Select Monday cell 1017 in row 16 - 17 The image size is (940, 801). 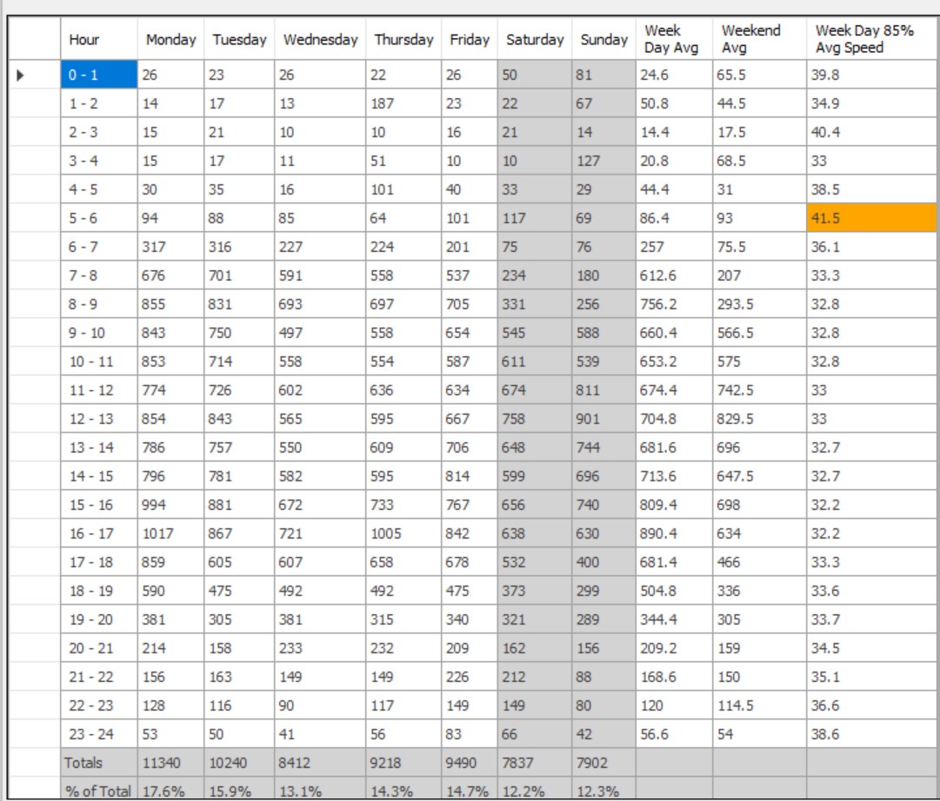170,533
